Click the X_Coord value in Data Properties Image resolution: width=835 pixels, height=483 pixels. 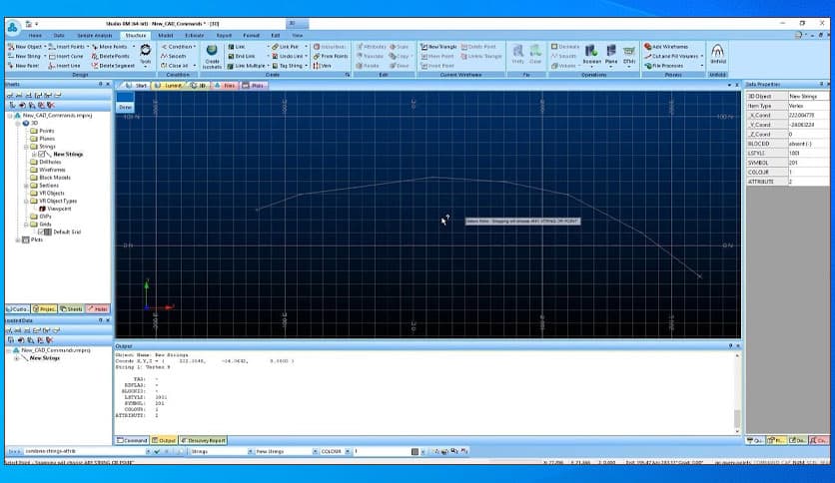808,116
